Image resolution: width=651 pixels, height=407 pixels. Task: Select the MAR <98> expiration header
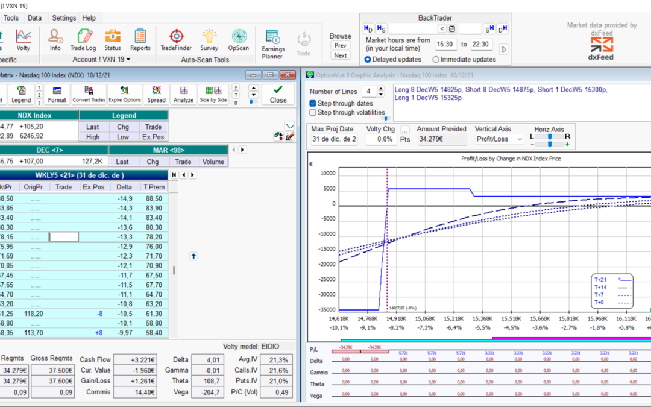[169, 150]
